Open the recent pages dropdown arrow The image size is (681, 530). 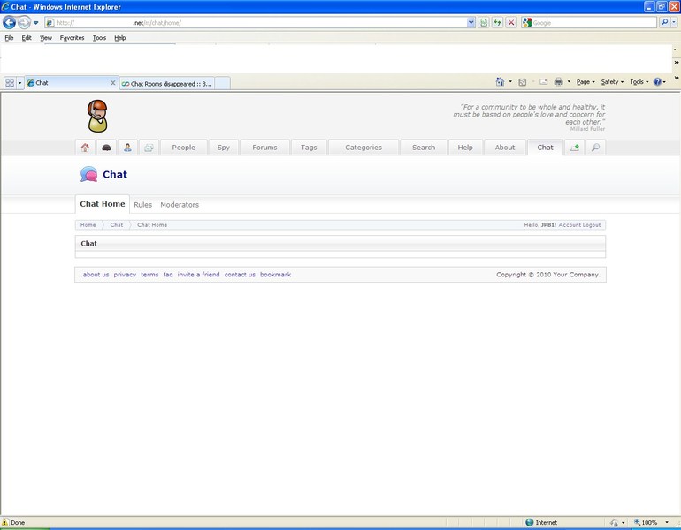click(36, 23)
